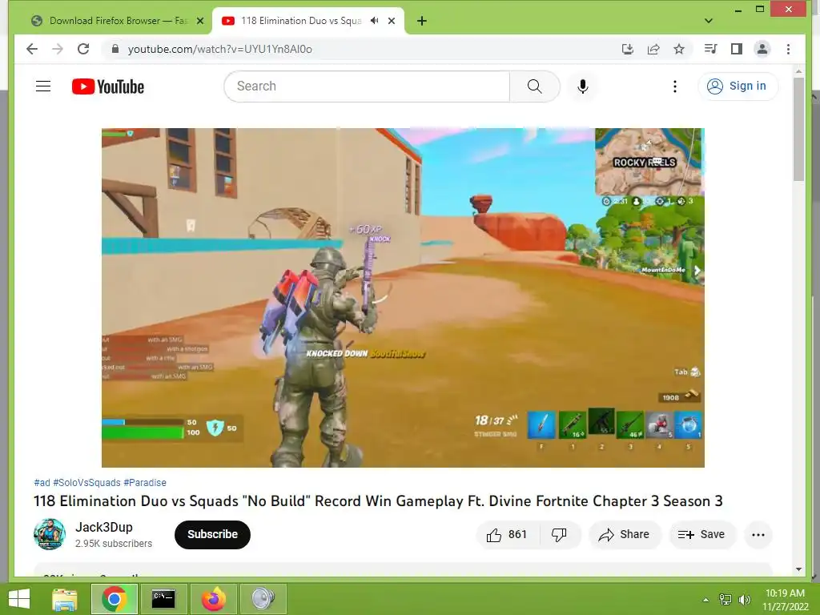Click the Sign in button
This screenshot has height=615, width=820.
point(738,86)
